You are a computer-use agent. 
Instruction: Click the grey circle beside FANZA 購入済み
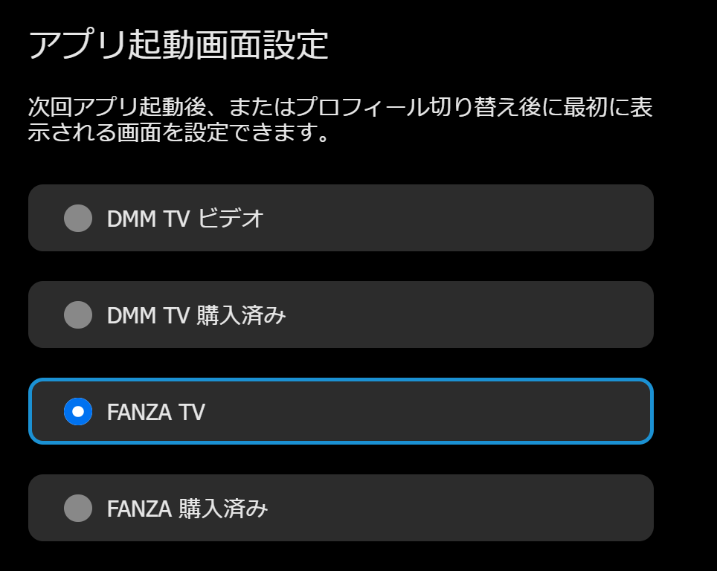pyautogui.click(x=78, y=508)
